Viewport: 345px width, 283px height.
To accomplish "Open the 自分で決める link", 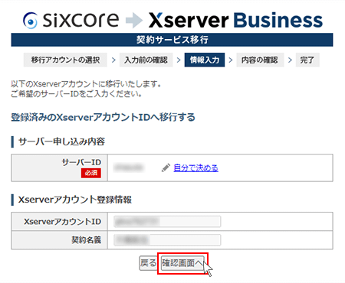I will click(x=195, y=168).
